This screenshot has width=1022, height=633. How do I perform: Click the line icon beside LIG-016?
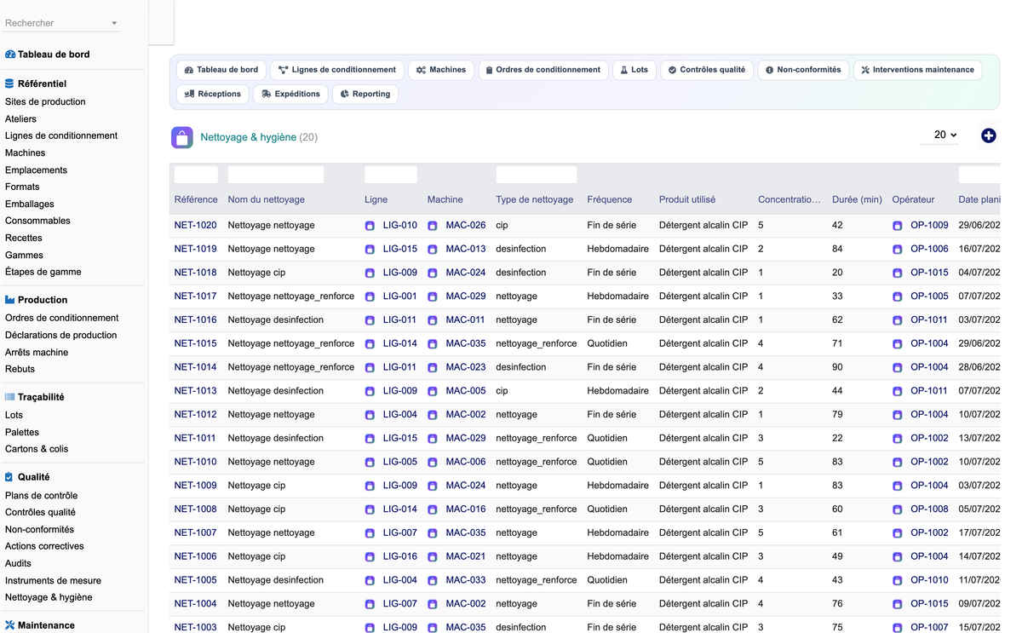[x=370, y=557]
